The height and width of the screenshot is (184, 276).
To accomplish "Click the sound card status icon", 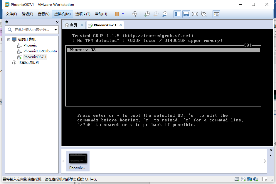I will pos(255,179).
